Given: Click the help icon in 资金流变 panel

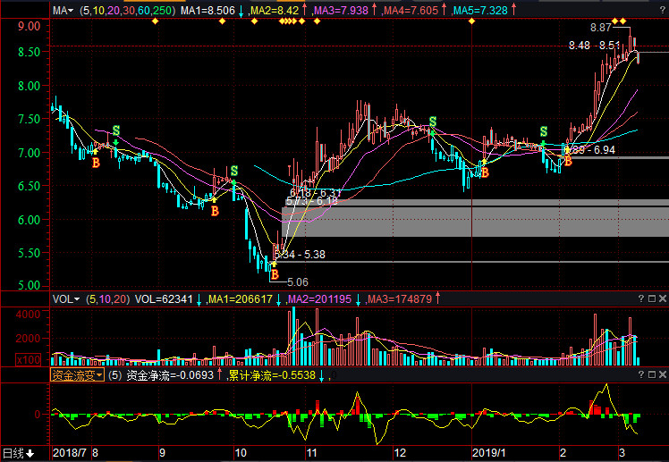Looking at the screenshot, I should pos(640,375).
